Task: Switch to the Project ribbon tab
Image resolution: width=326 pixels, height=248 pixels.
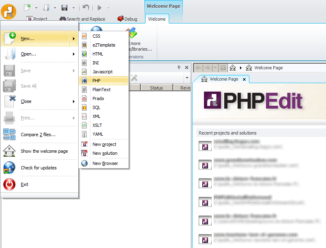Action: 37,19
